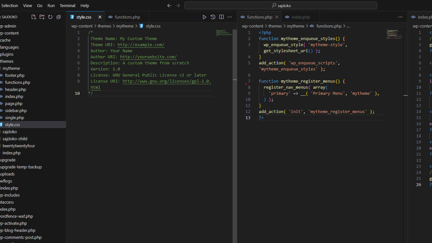Collapse all folders in Explorer
Viewport: 432px width, 243px height.
pyautogui.click(x=59, y=17)
